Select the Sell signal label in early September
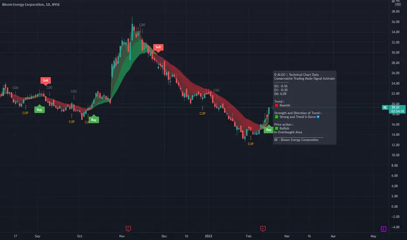Image resolution: width=407 pixels, height=240 pixels. pyautogui.click(x=45, y=81)
